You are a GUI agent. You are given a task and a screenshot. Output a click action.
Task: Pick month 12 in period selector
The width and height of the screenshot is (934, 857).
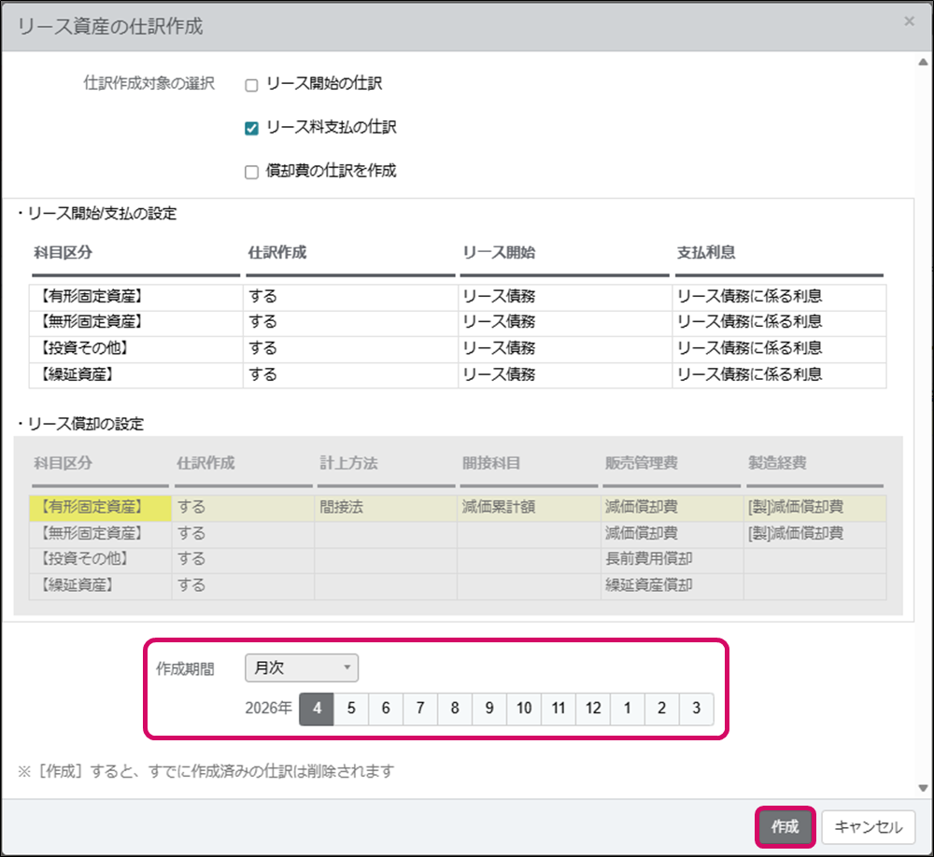click(x=593, y=709)
